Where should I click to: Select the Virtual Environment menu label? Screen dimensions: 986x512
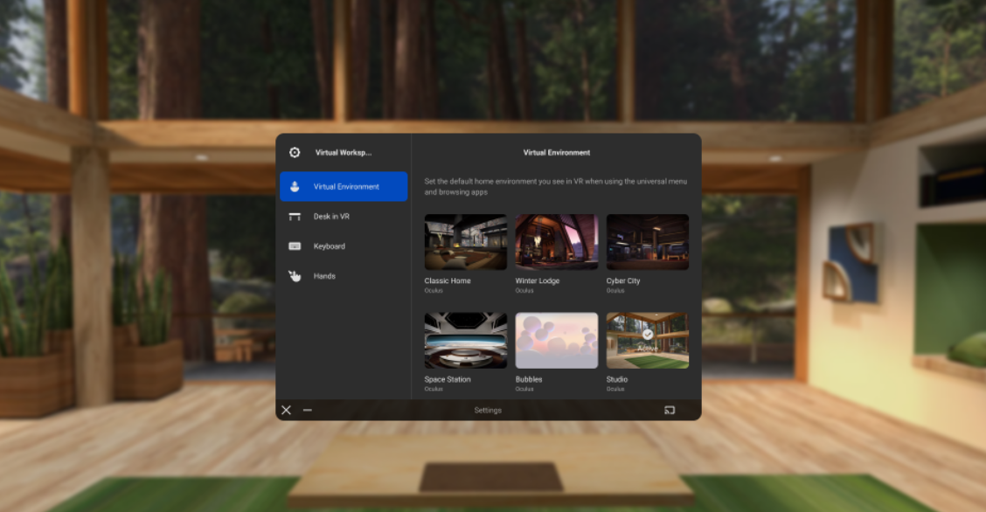(346, 186)
